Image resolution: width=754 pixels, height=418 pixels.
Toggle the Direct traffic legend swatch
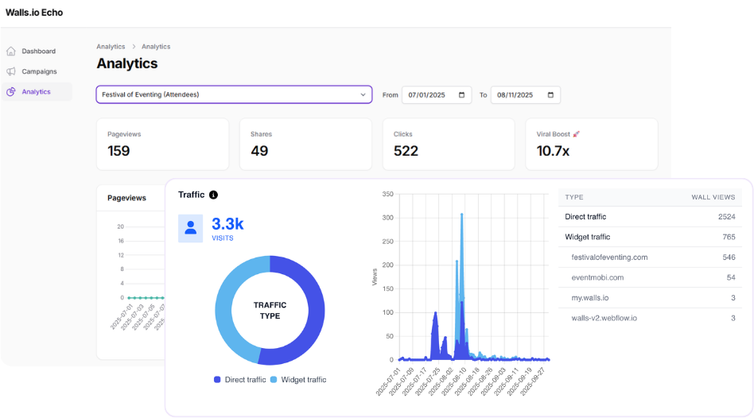(217, 380)
